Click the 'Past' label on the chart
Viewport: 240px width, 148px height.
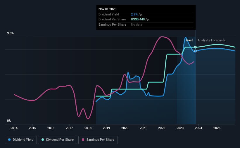(x=189, y=40)
